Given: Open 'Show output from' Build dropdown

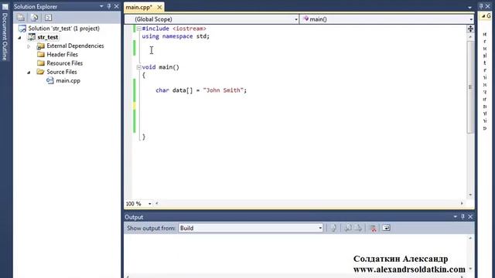Looking at the screenshot, I should click(251, 229).
